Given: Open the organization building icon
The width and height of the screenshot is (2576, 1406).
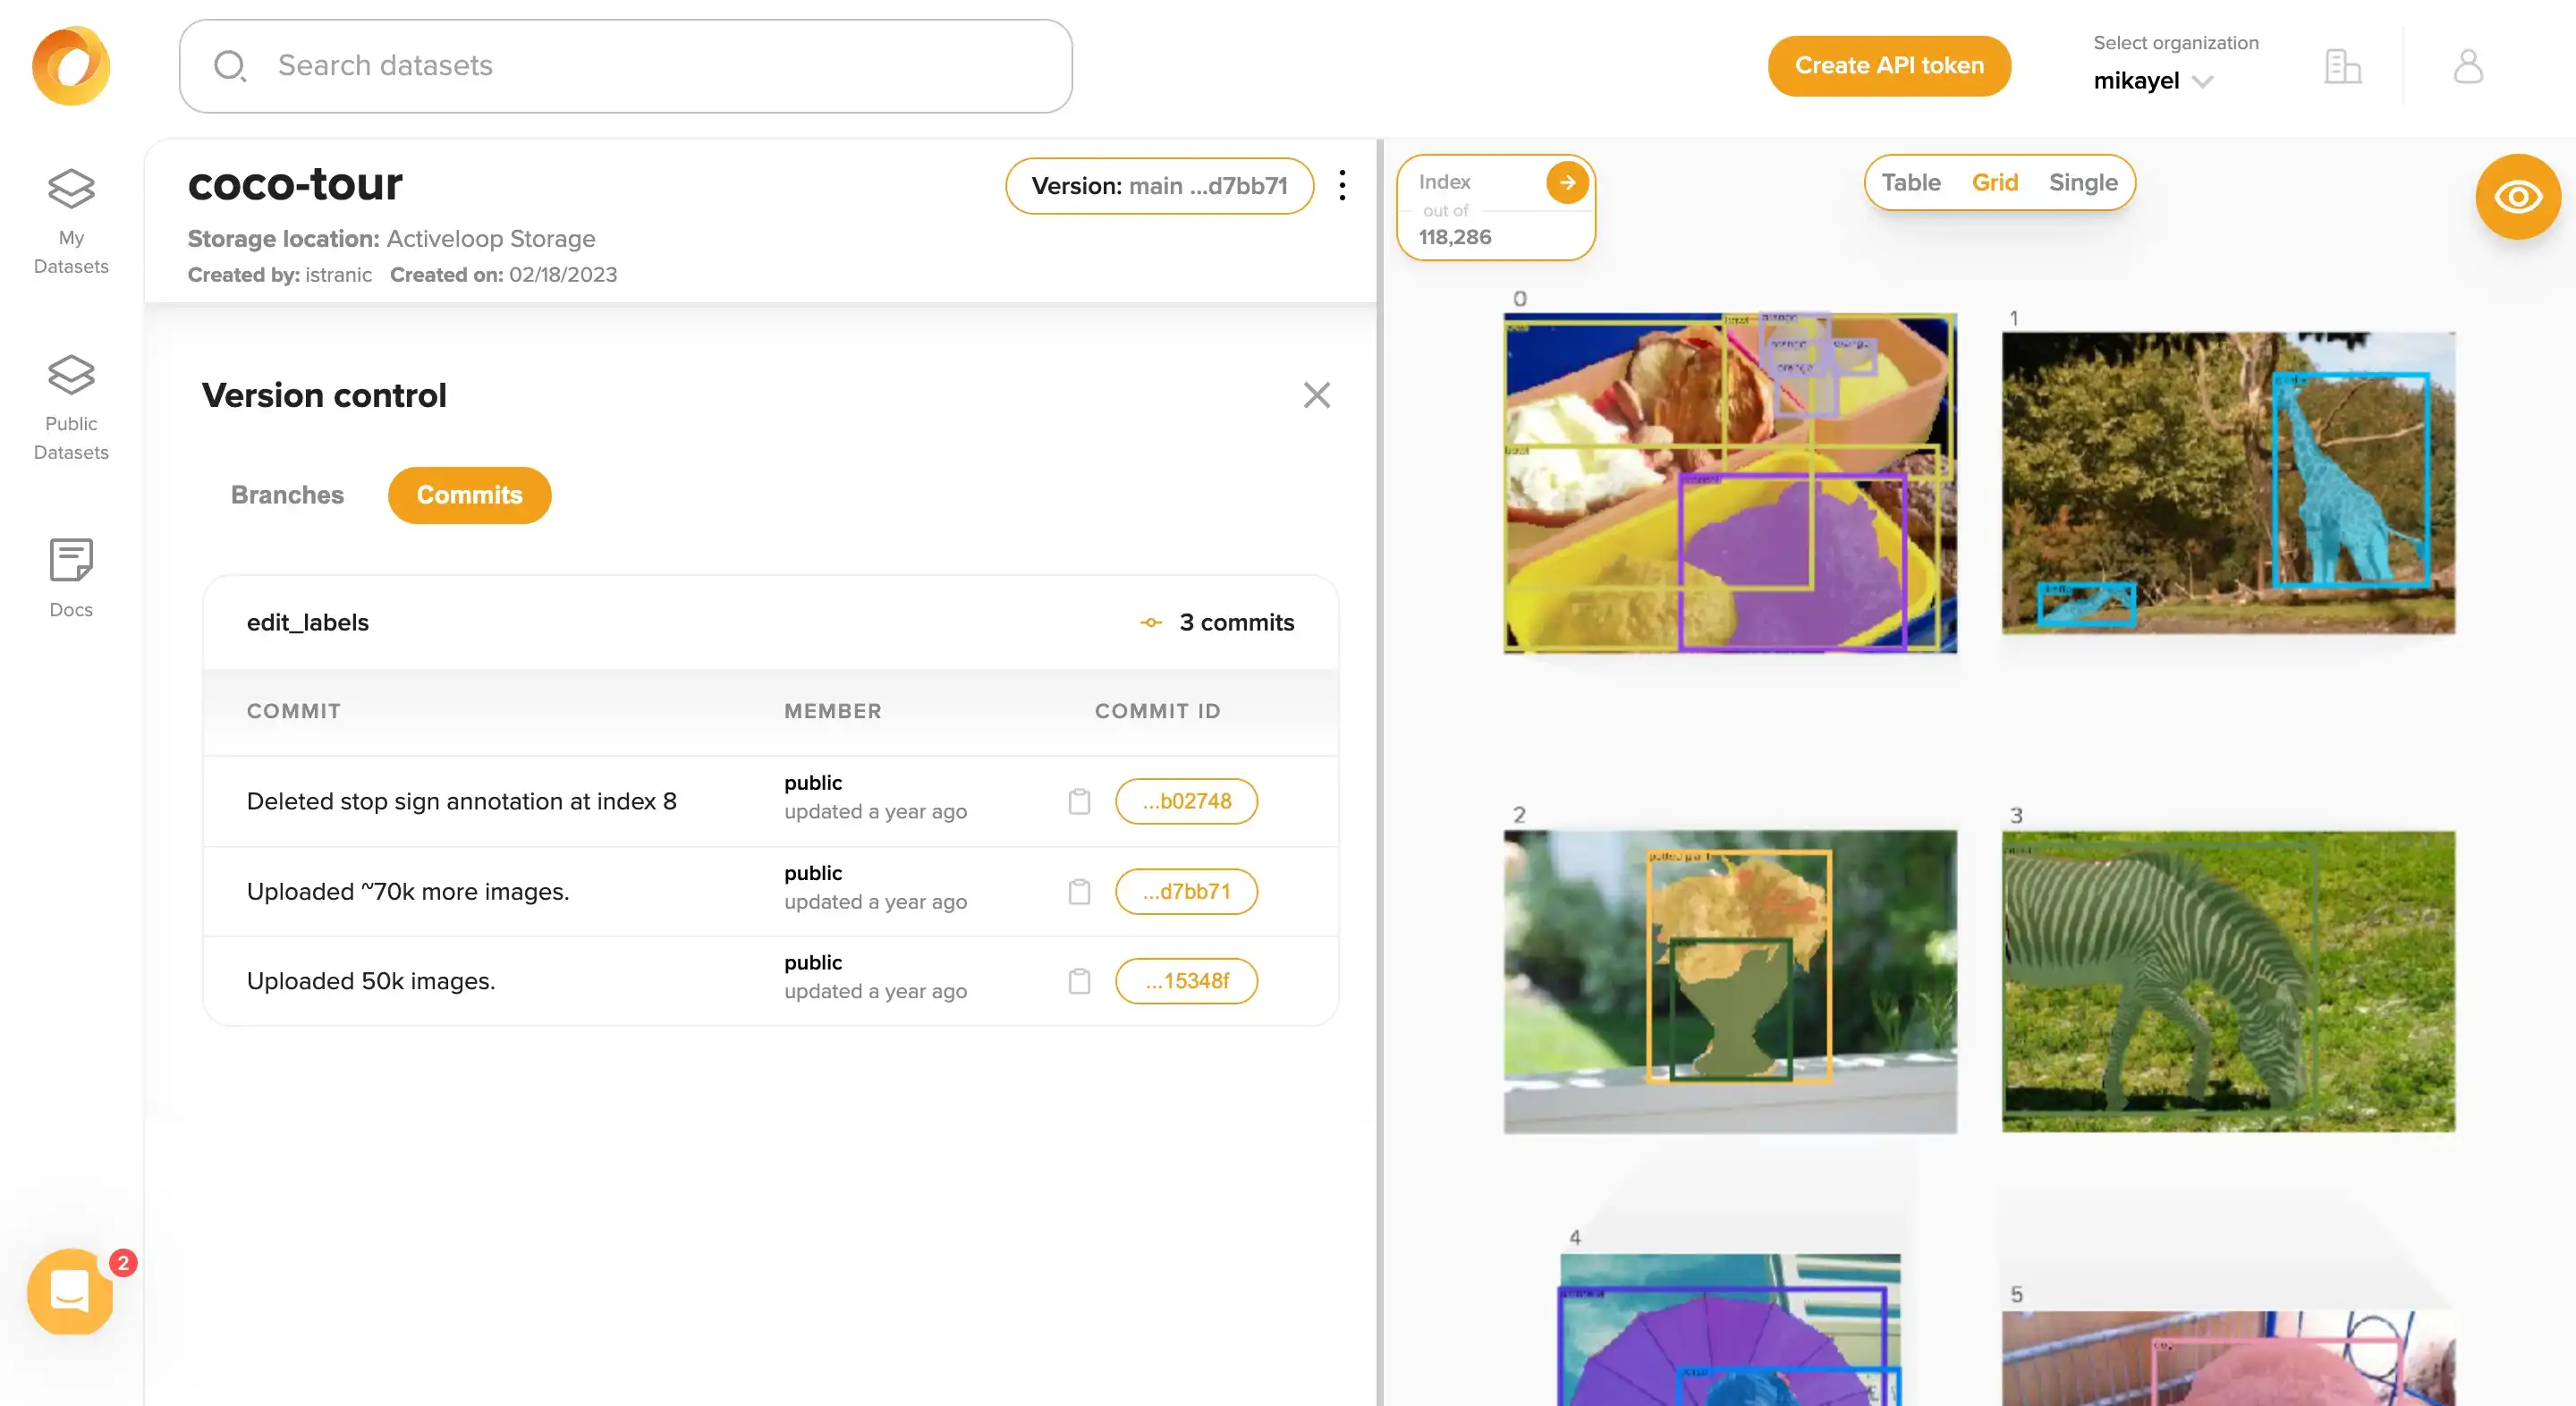Looking at the screenshot, I should click(2342, 66).
